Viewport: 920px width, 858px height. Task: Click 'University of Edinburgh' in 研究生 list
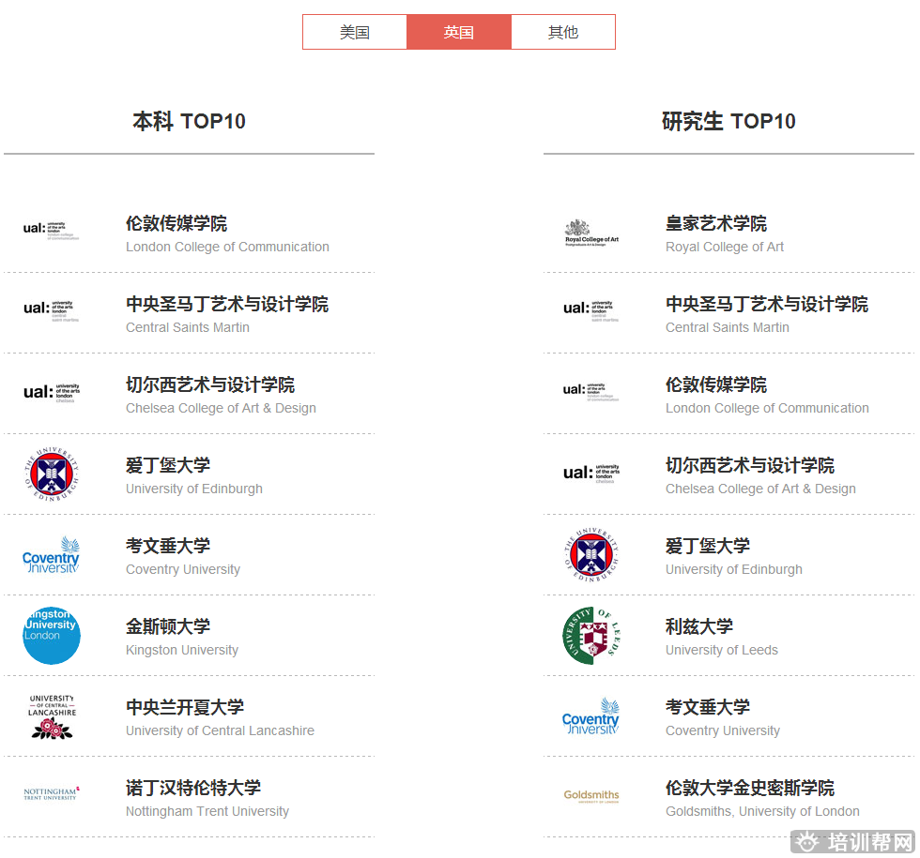click(734, 569)
